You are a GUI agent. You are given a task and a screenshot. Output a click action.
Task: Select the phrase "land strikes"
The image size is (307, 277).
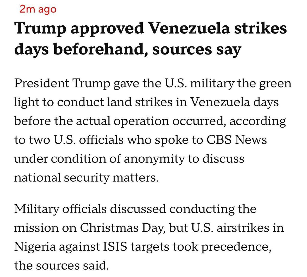coord(127,102)
